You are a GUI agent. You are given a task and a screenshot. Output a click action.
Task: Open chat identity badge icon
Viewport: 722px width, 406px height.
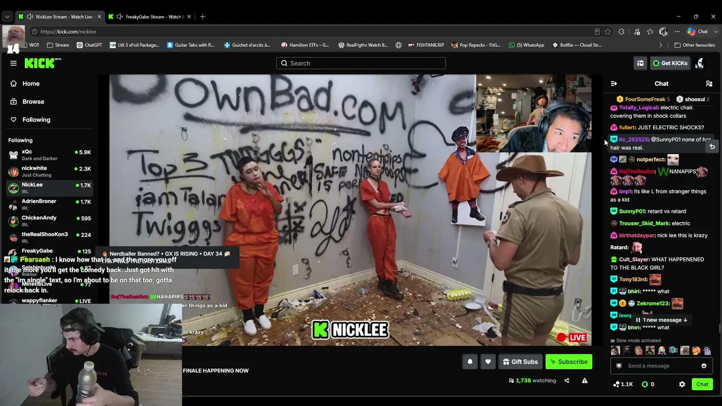[619, 366]
